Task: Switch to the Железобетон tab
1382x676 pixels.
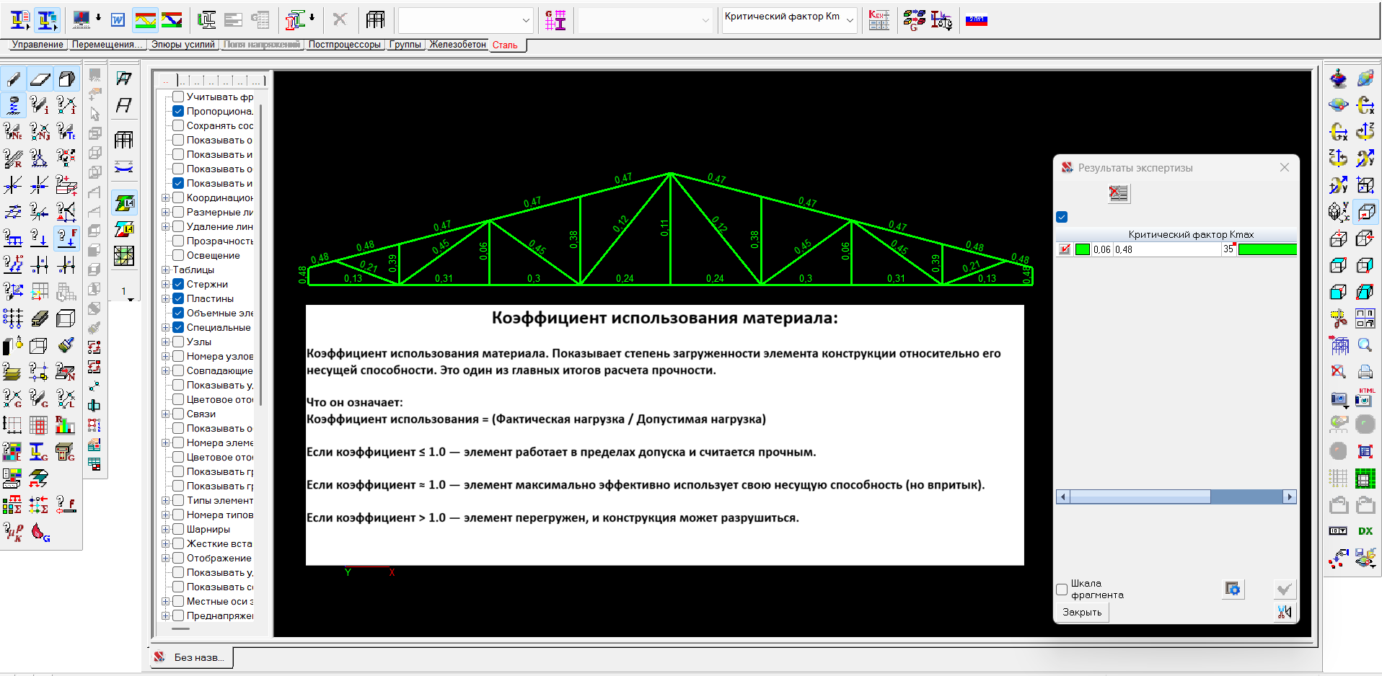Action: 457,45
